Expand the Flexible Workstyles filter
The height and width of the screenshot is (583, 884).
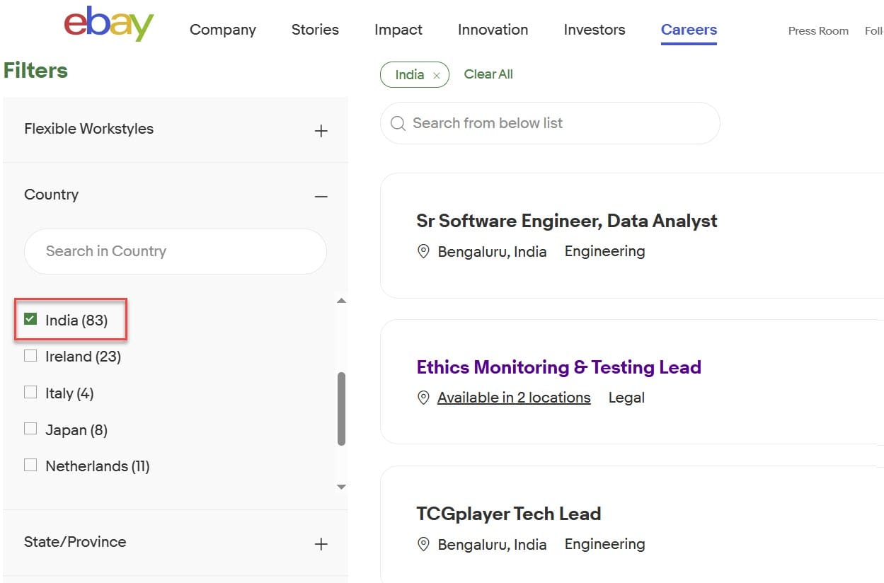(321, 130)
